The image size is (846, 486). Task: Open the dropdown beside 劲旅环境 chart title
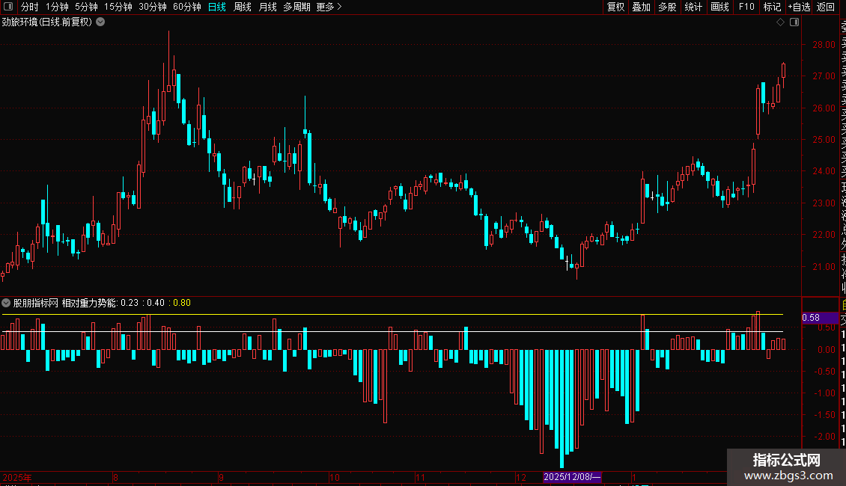point(100,22)
